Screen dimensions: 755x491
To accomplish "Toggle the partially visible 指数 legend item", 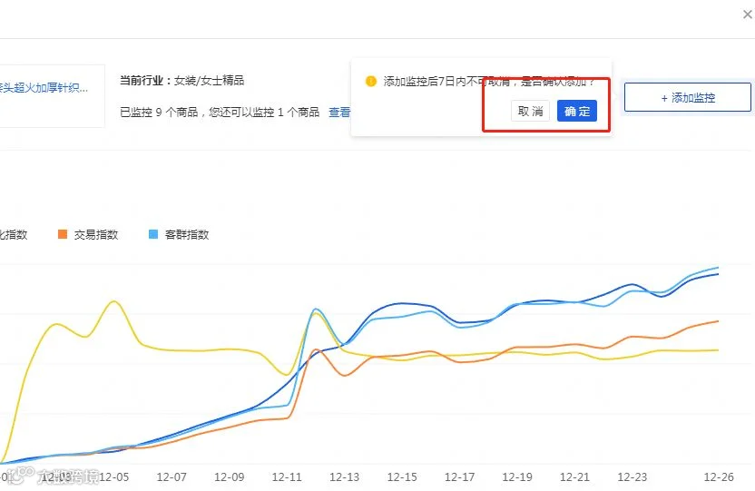I will (x=14, y=234).
